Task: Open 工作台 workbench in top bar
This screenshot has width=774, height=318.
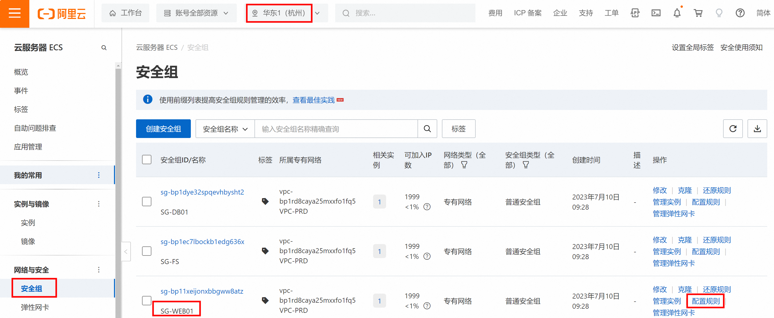Action: (x=125, y=13)
